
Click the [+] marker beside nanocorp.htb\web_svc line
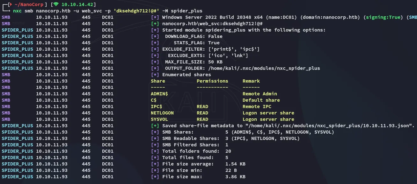pos(155,24)
